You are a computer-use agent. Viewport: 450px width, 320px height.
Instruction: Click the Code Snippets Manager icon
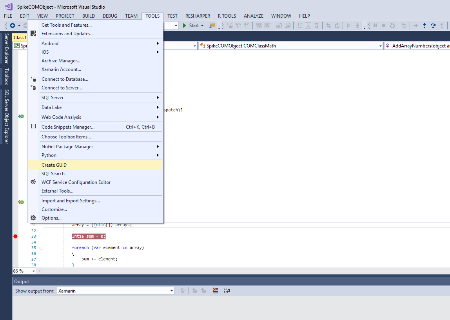(x=33, y=127)
